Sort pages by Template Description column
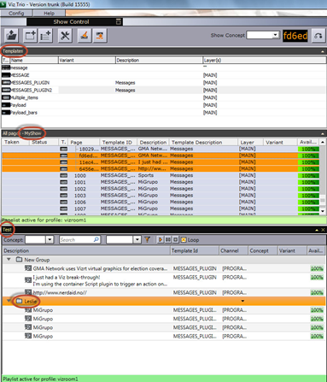Screen dimensions: 327x382 coord(203,142)
